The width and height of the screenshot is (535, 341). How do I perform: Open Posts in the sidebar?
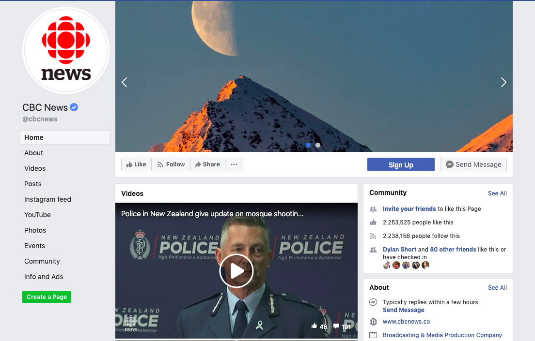(33, 184)
